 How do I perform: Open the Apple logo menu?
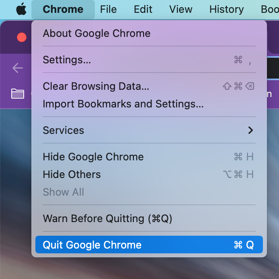[21, 9]
